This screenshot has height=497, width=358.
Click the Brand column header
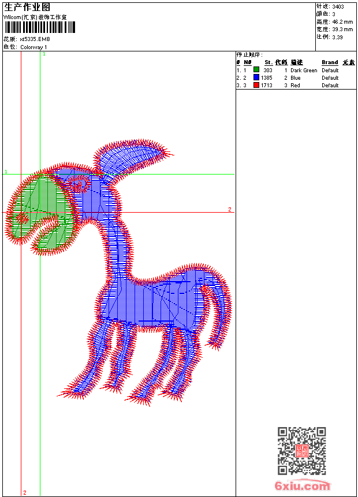click(330, 62)
